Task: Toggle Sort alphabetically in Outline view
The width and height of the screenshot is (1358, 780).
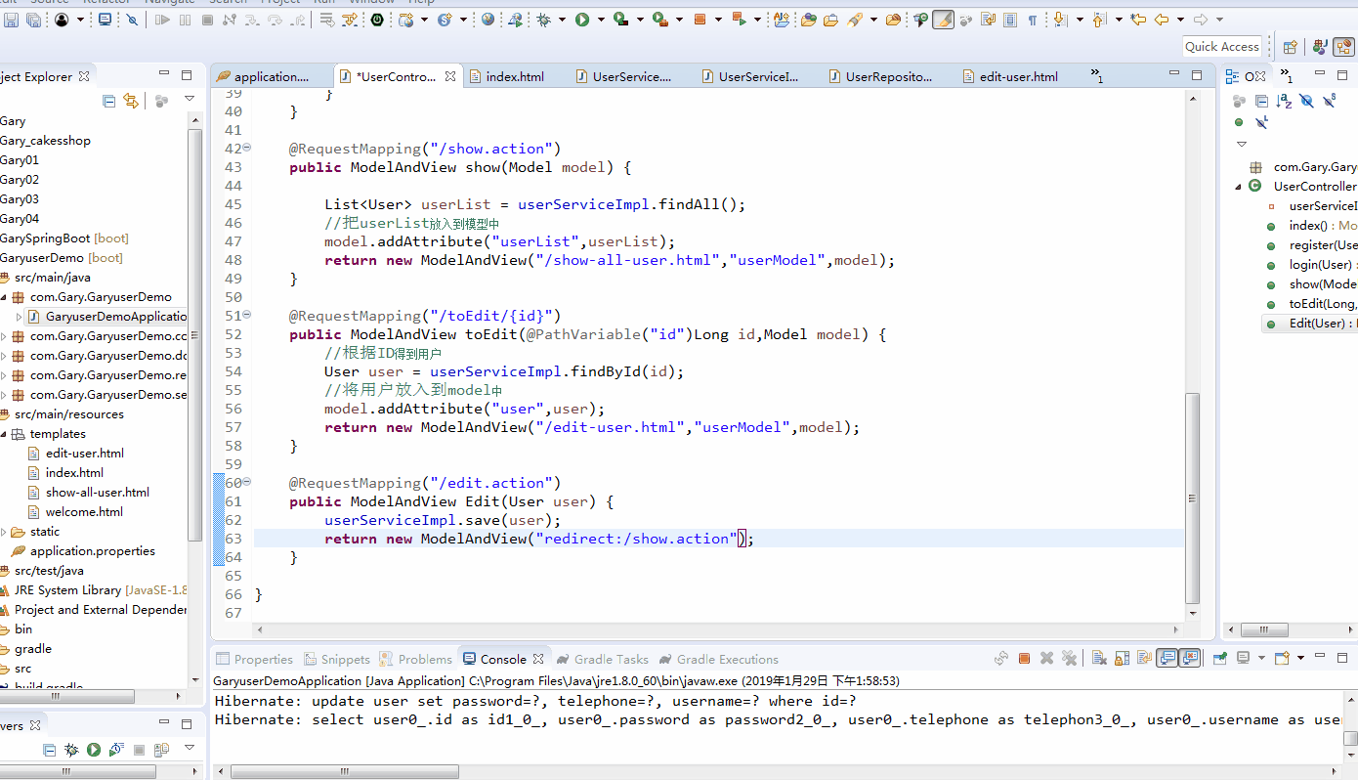Action: pos(1284,101)
